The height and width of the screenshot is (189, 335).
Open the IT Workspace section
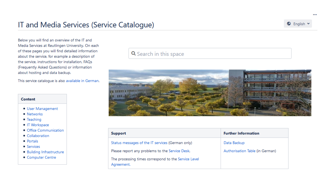coord(38,125)
